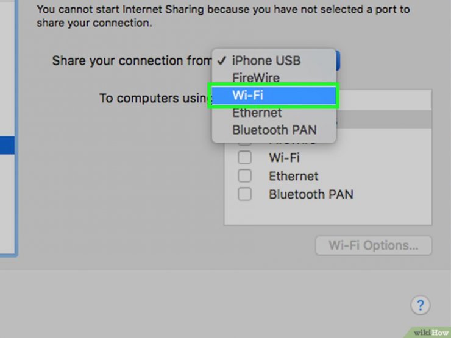Check the Wi-Fi checkbox in ports list

click(244, 158)
